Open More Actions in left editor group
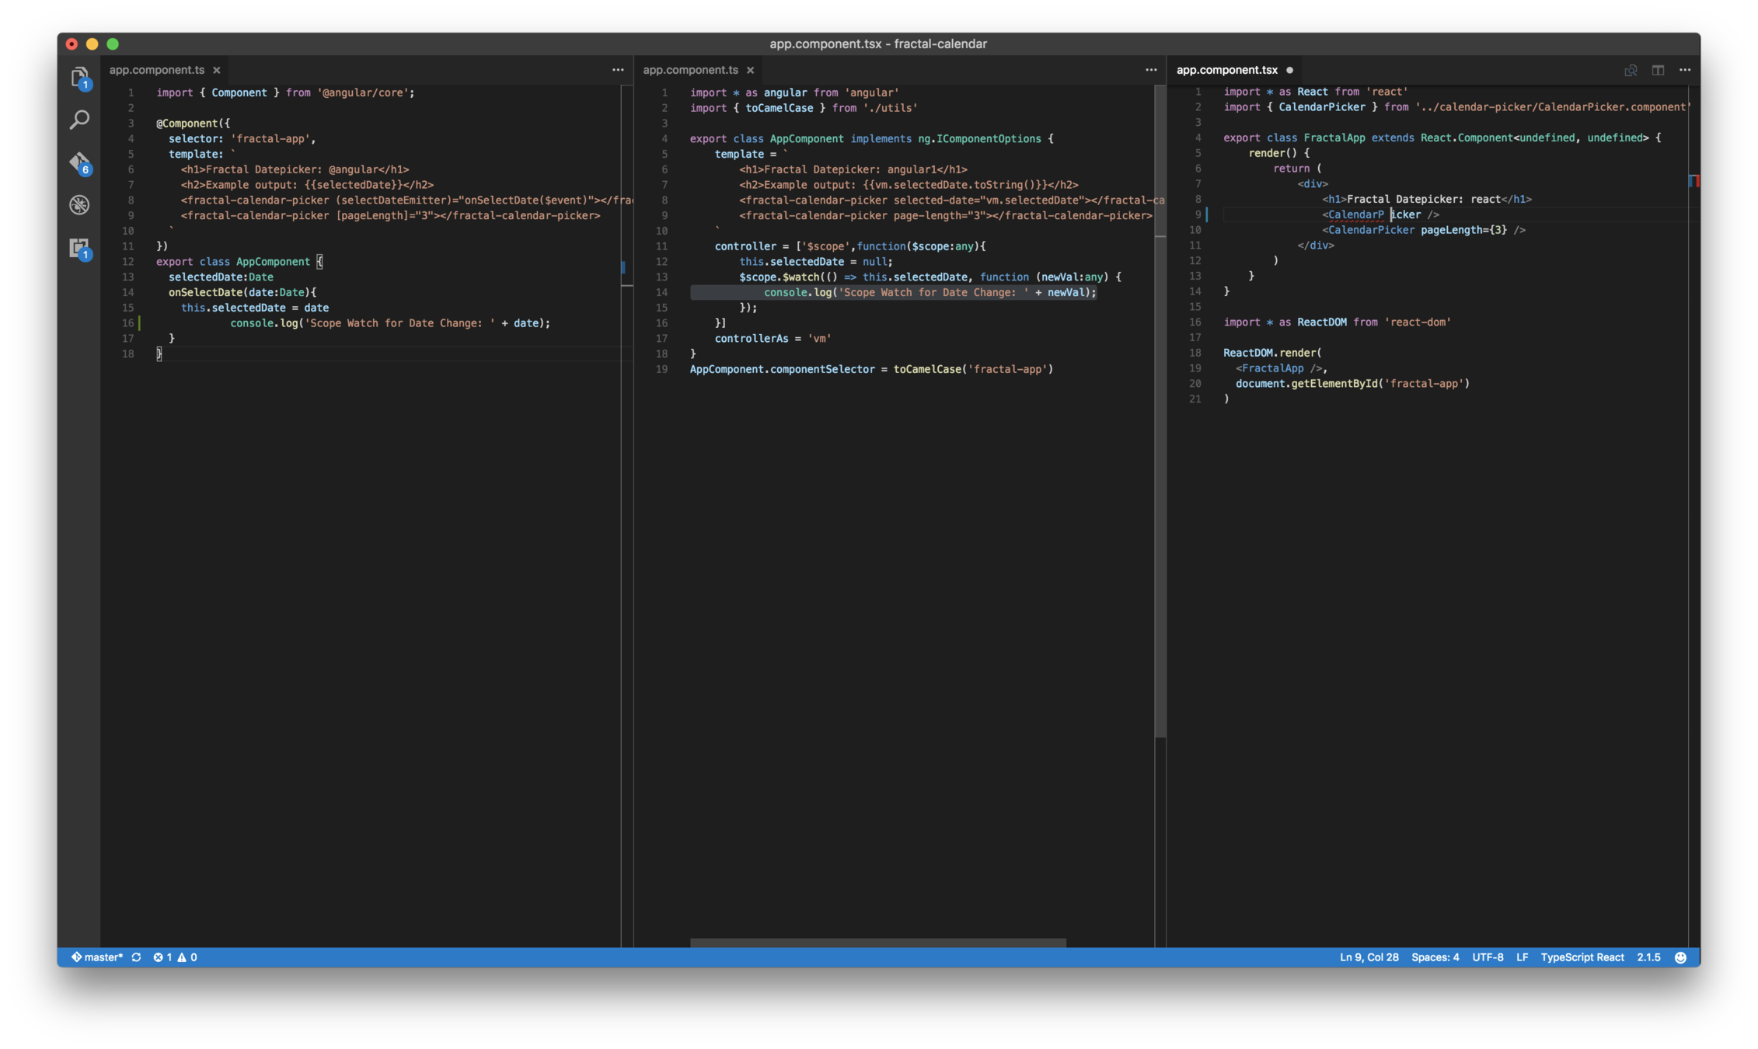 coord(618,70)
